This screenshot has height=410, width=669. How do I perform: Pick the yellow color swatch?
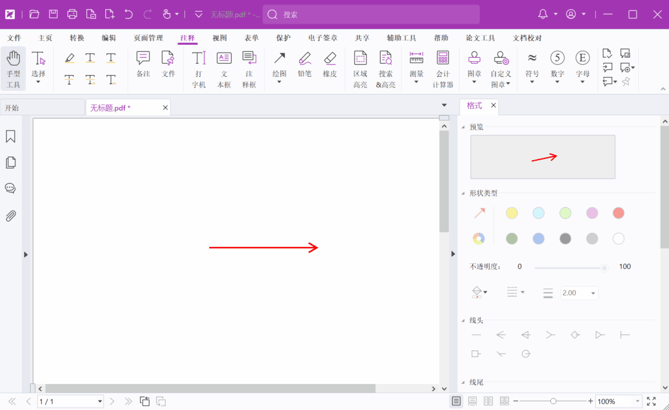[512, 213]
